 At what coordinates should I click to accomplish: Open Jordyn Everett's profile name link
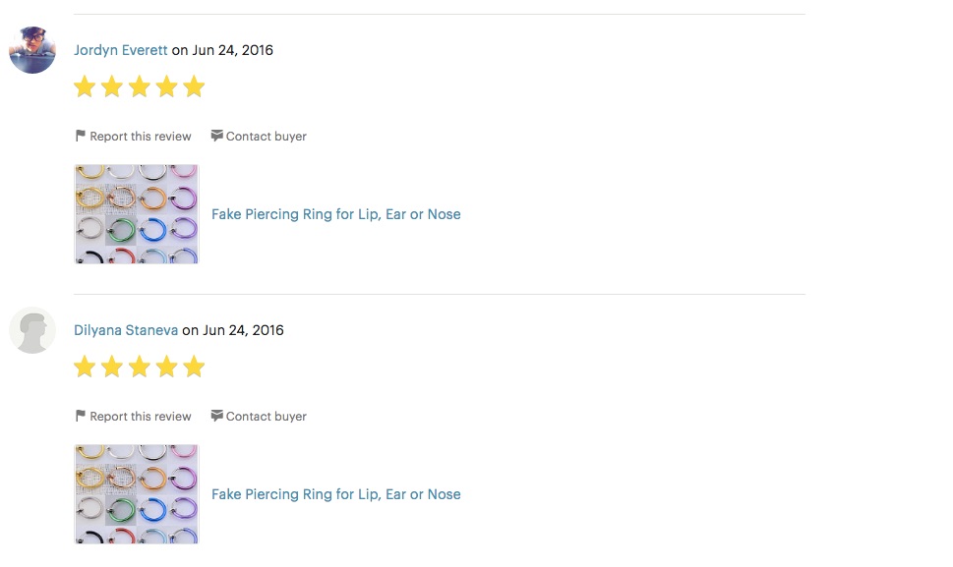pos(121,50)
